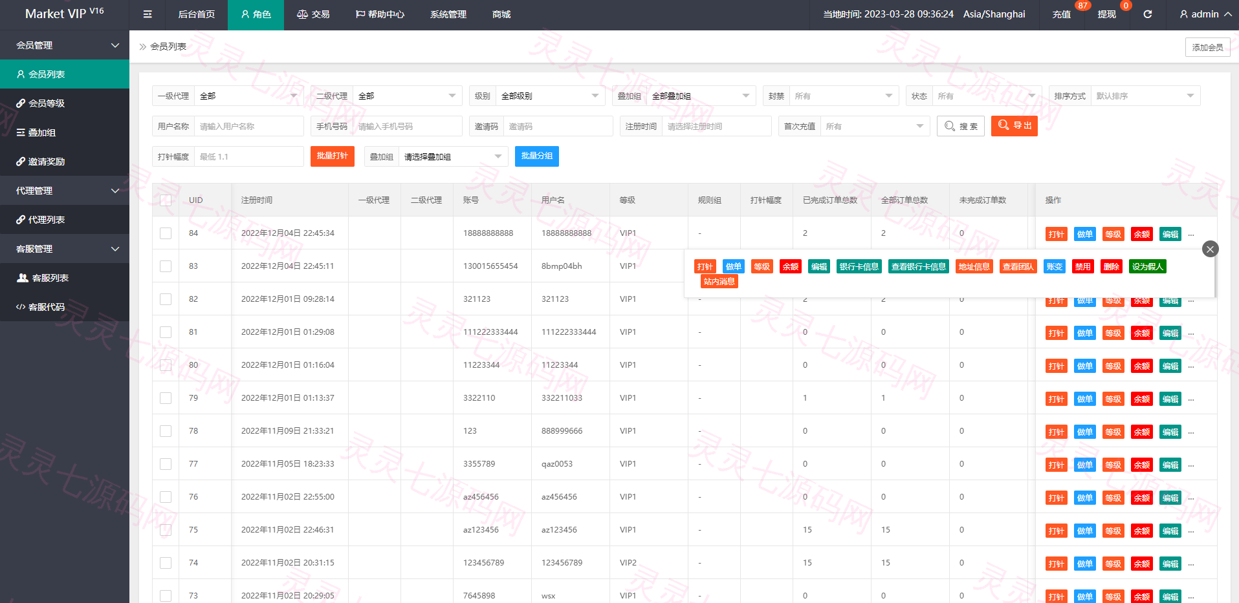This screenshot has width=1239, height=603.
Task: Click 查看团队 in the popup
Action: pyautogui.click(x=1018, y=266)
